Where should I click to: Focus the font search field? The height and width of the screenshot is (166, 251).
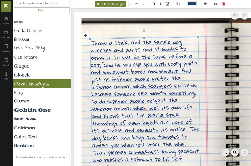coord(42,3)
